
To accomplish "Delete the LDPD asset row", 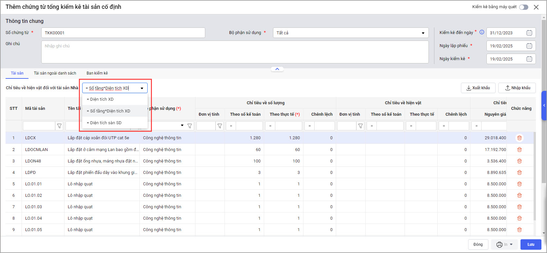I will (519, 173).
